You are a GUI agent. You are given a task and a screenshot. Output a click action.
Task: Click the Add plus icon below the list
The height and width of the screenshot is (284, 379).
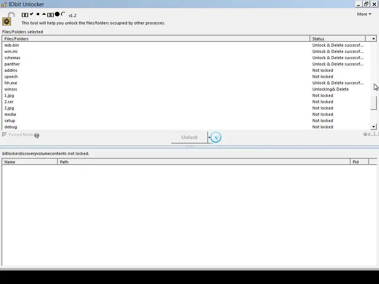(x=365, y=134)
